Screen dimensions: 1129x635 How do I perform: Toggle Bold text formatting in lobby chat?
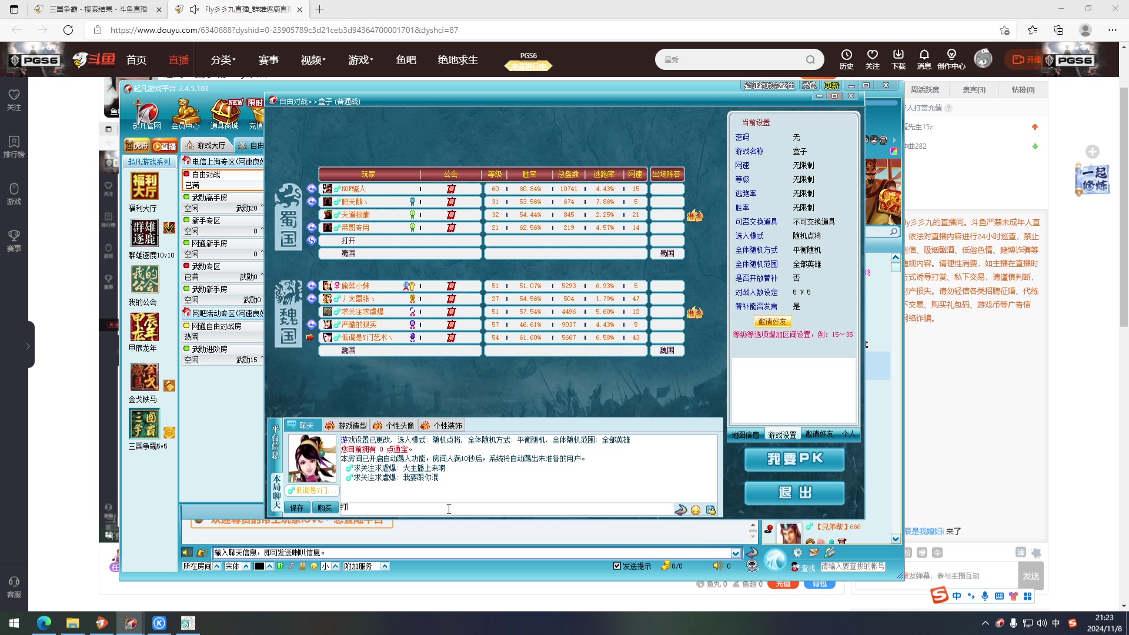tap(280, 566)
